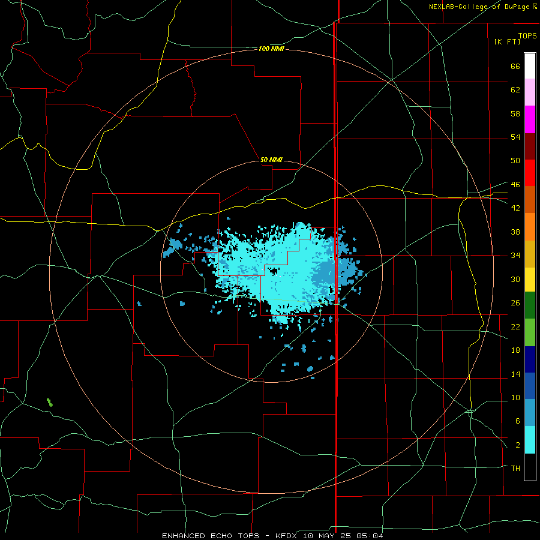The width and height of the screenshot is (540, 540).
Task: Click the black hole inside the cyan echo
Action: click(x=274, y=271)
